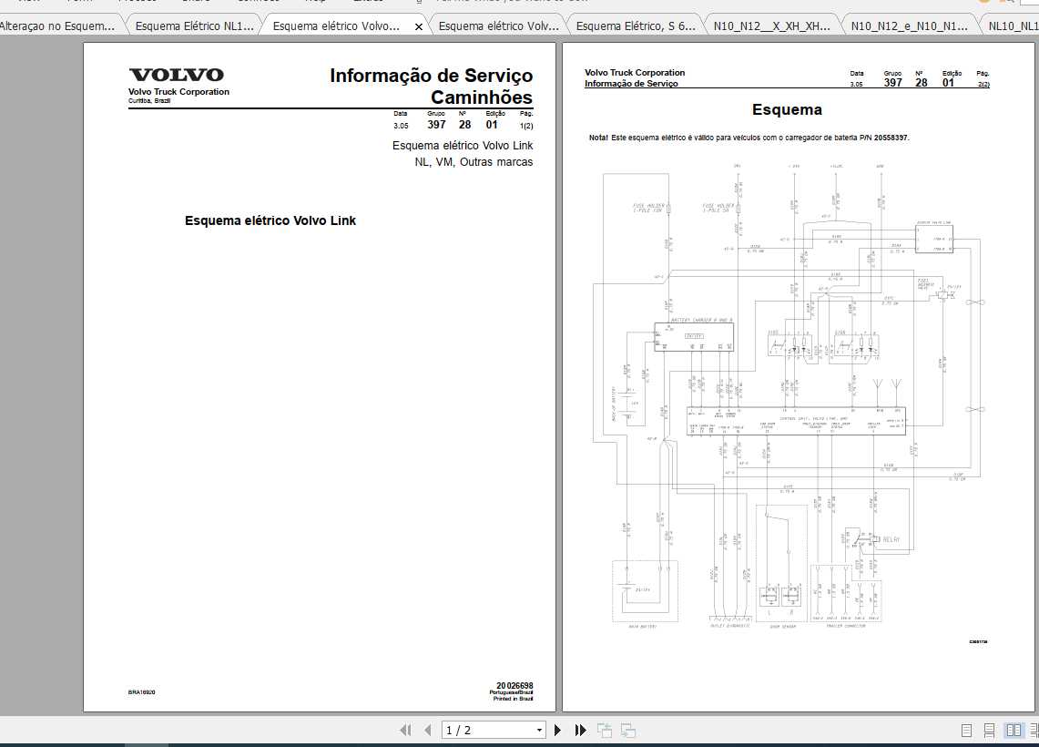
Task: Close the active Esquema elétrico Volvo tab
Action: 418,26
